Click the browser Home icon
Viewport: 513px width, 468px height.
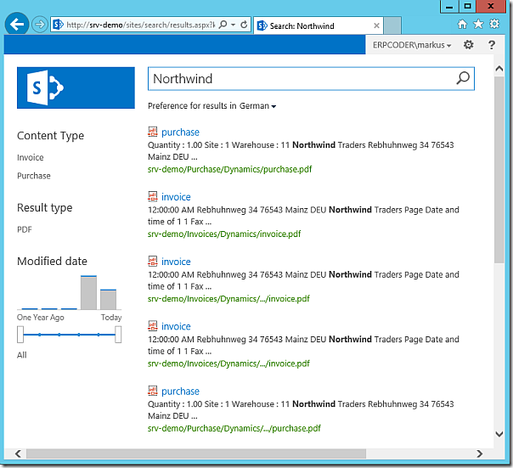(462, 24)
